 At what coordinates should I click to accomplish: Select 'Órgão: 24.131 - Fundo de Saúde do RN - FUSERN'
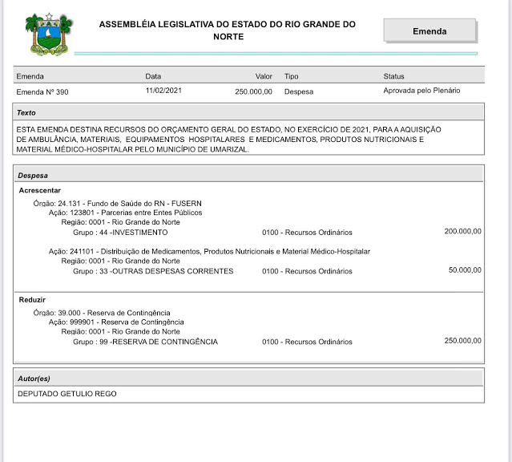click(118, 204)
